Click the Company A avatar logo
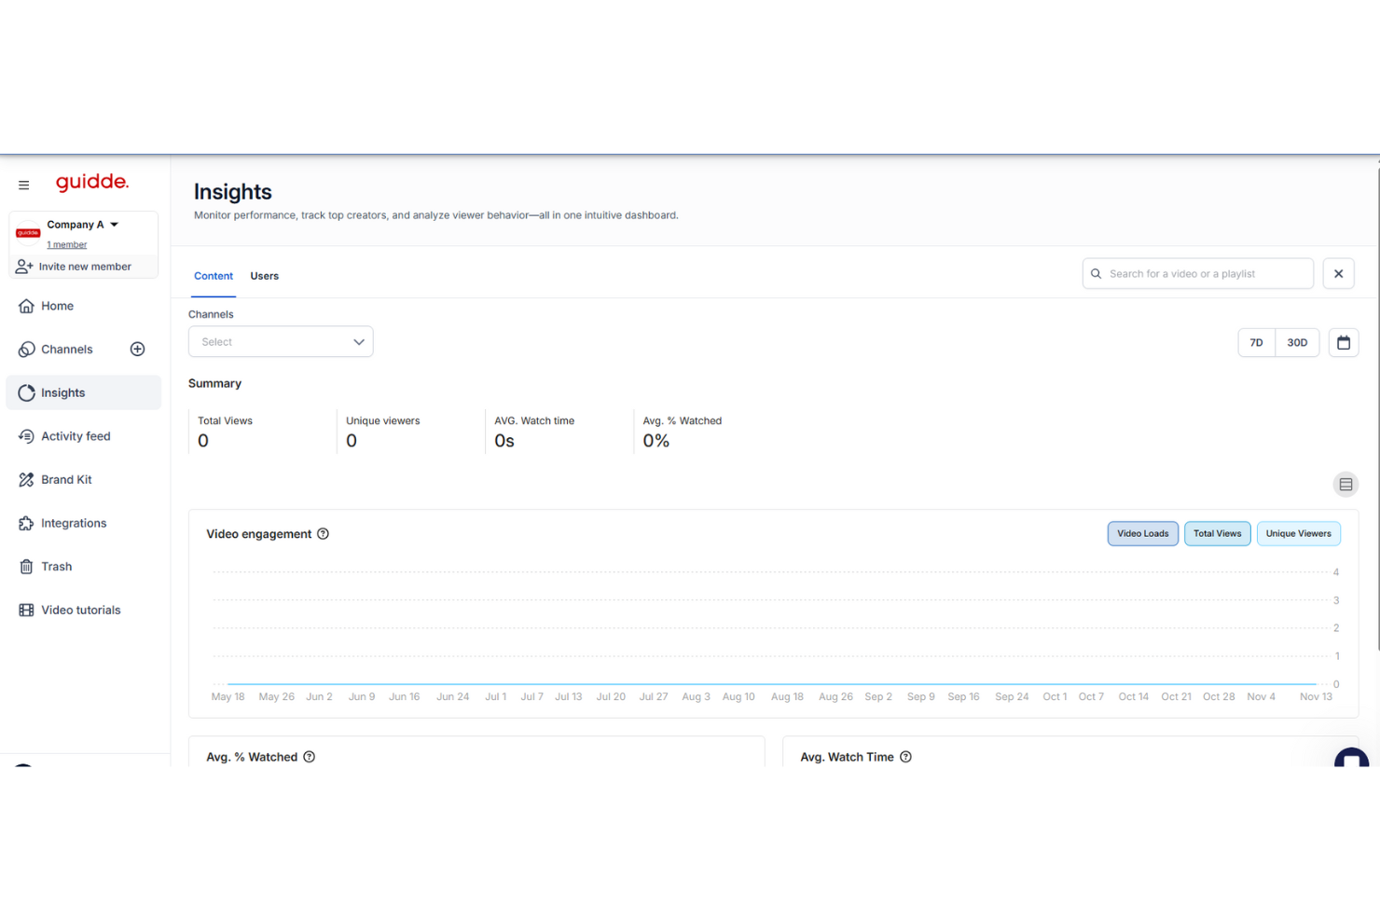The image size is (1380, 920). (28, 233)
